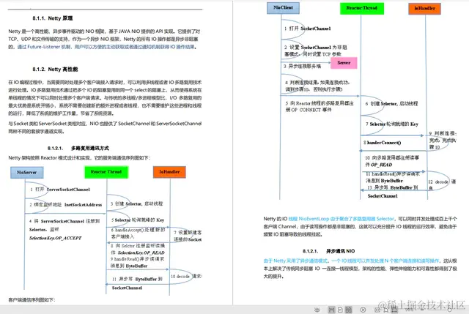Image resolution: width=469 pixels, height=314 pixels.
Task: Select text "OP_READ" in step 10 of client diagram
Action: point(381,165)
